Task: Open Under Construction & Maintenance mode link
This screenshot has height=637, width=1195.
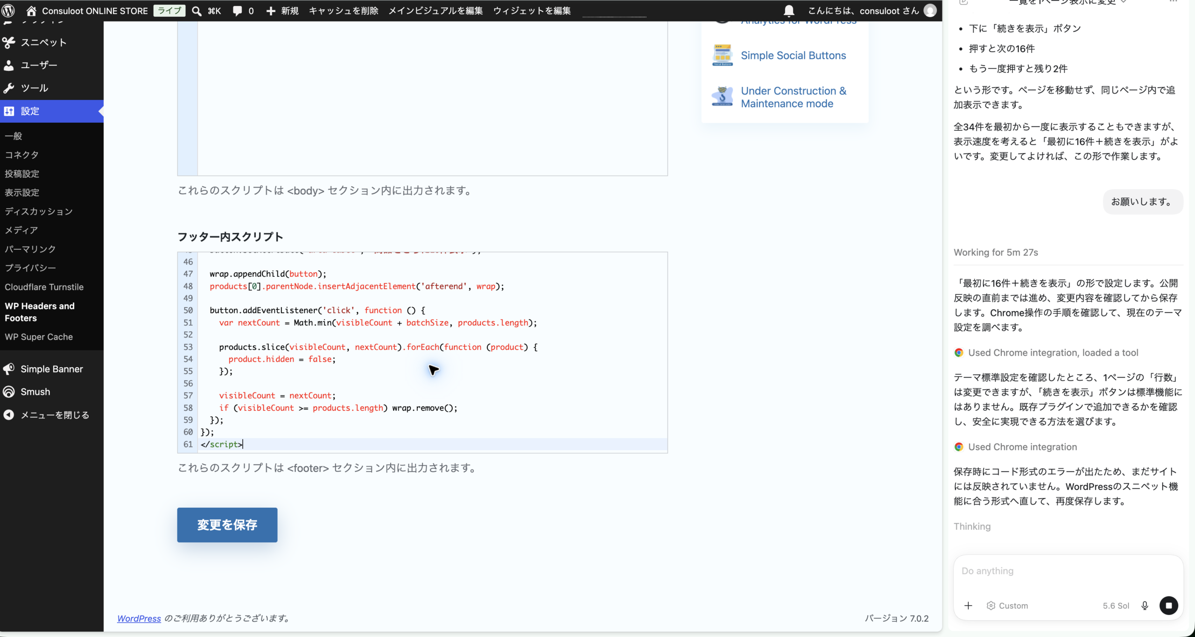Action: pyautogui.click(x=794, y=97)
